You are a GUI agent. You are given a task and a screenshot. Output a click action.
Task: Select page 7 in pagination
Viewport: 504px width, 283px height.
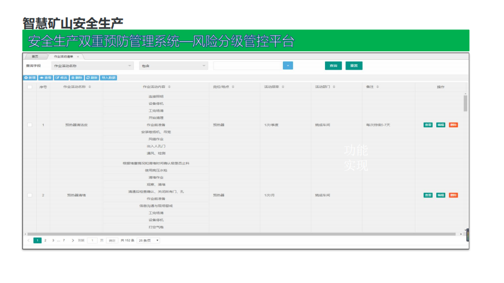pyautogui.click(x=64, y=241)
